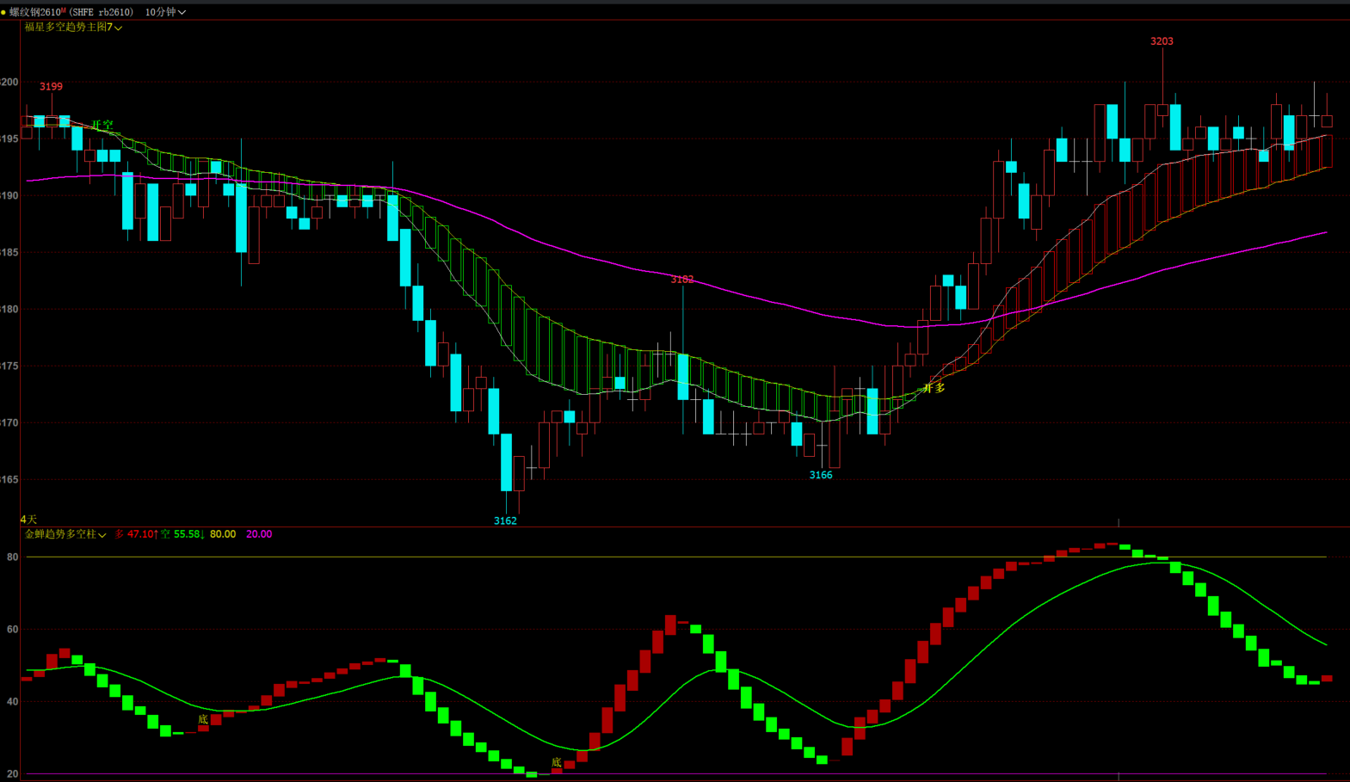Click the first 底 marker on the left
1350x782 pixels.
tap(203, 719)
